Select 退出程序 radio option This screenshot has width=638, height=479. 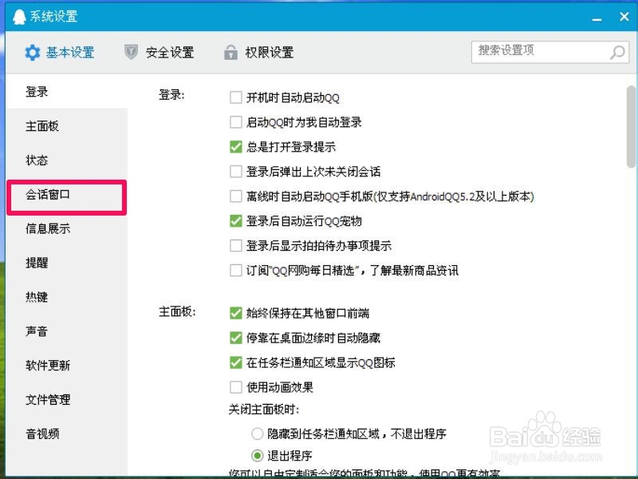[257, 455]
